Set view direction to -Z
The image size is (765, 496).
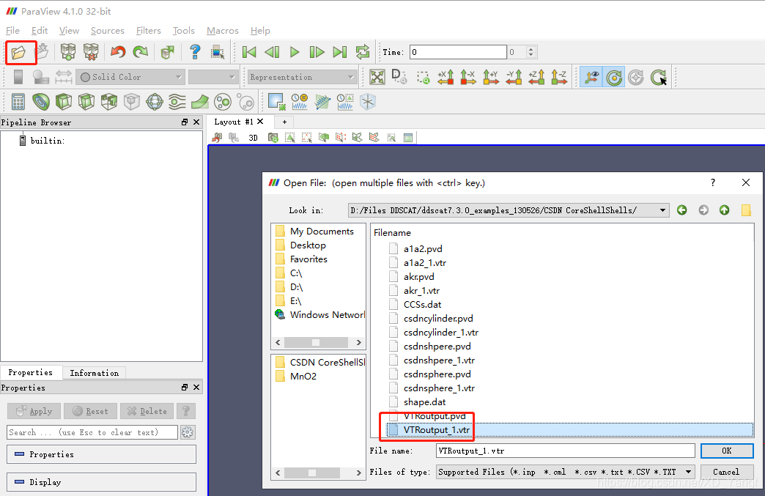click(559, 77)
